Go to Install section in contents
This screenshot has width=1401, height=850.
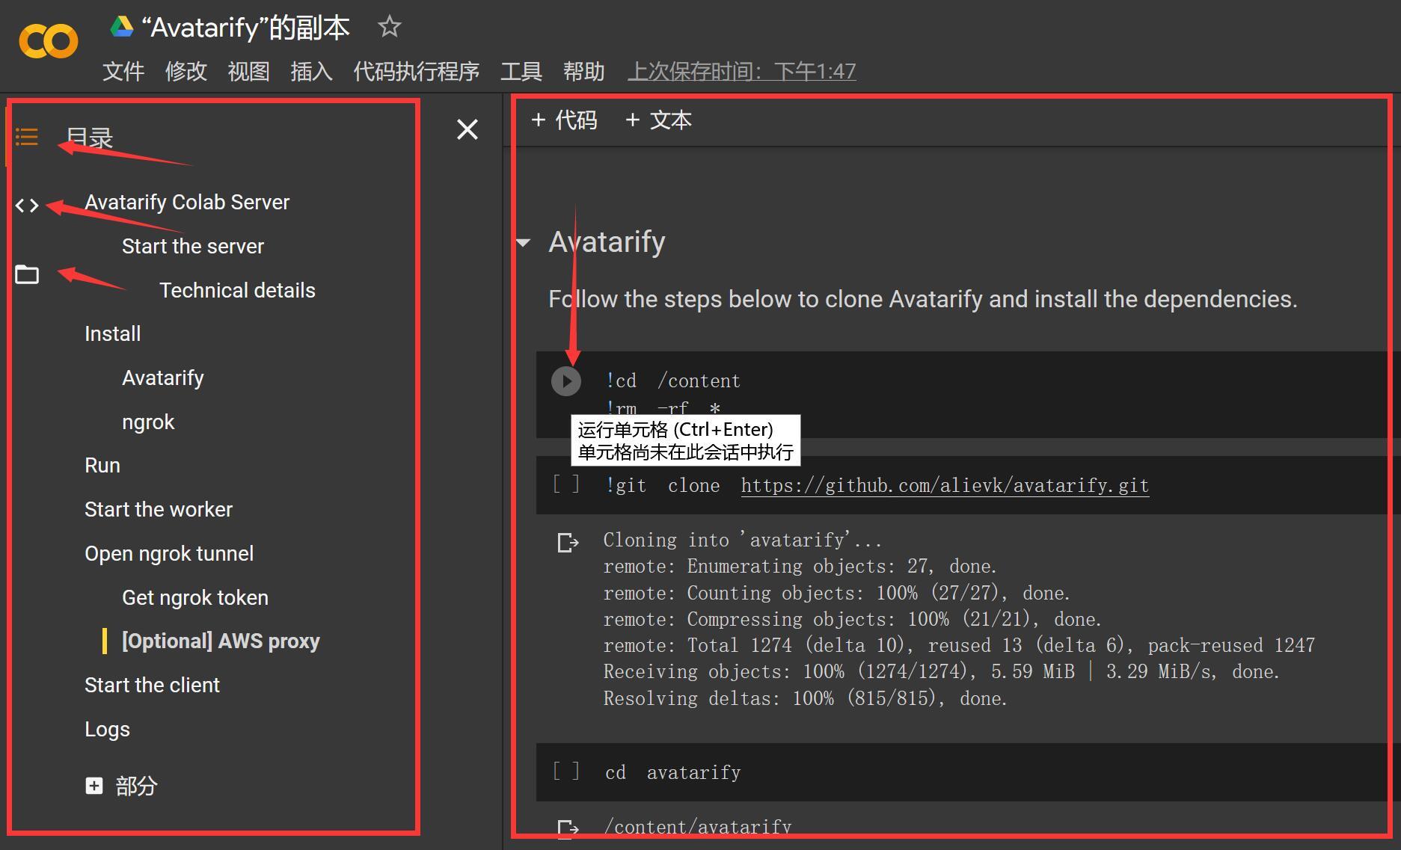tap(112, 334)
